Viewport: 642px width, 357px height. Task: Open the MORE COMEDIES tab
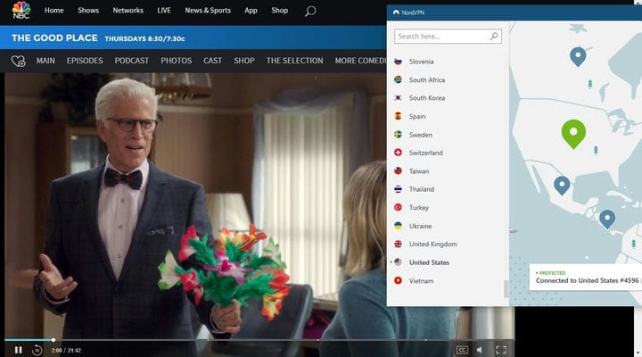click(360, 61)
